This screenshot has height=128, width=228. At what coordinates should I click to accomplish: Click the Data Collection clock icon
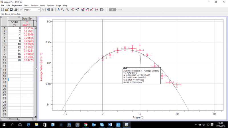(102, 10)
